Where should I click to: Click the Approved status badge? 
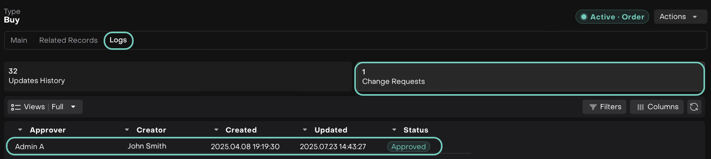(408, 147)
